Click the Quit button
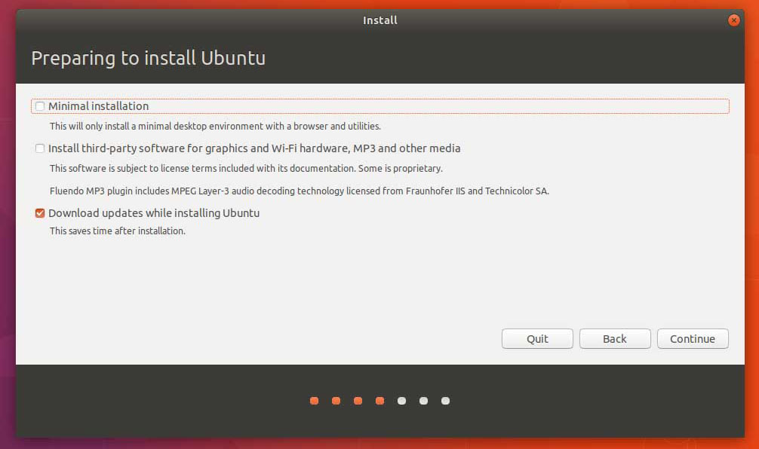759x449 pixels. pyautogui.click(x=537, y=339)
